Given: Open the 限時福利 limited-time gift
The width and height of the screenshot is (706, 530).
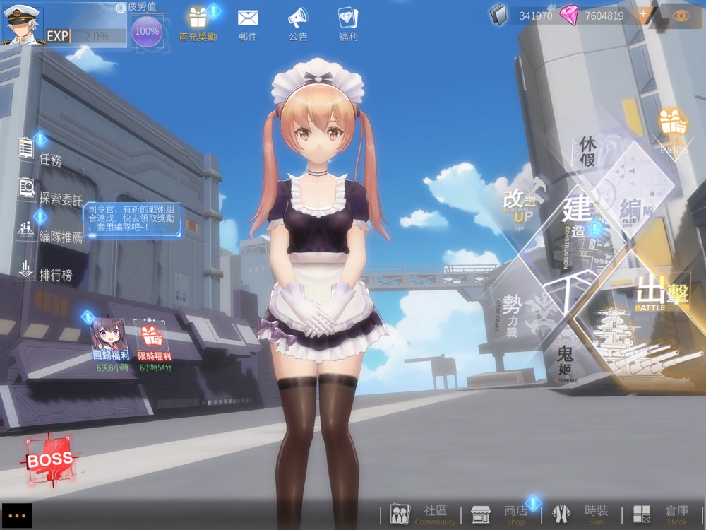Looking at the screenshot, I should click(154, 339).
